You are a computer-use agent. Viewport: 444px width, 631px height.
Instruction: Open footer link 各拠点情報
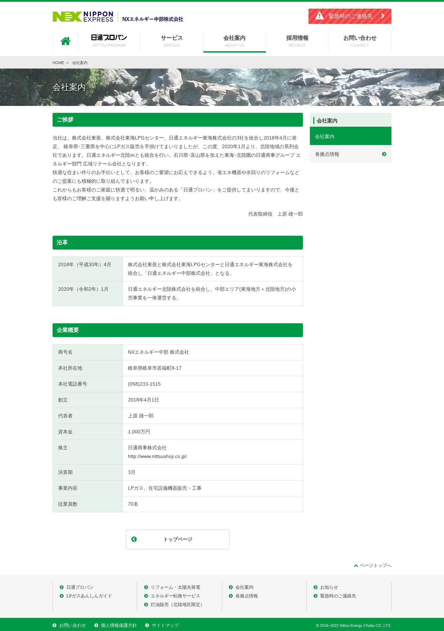pos(247,596)
